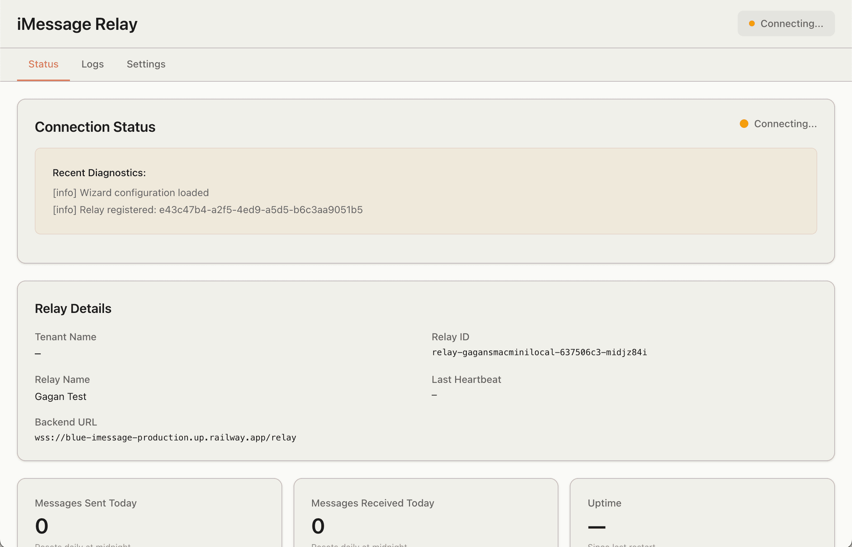Click the orange dot beside Connection Status
852x547 pixels.
tap(743, 124)
